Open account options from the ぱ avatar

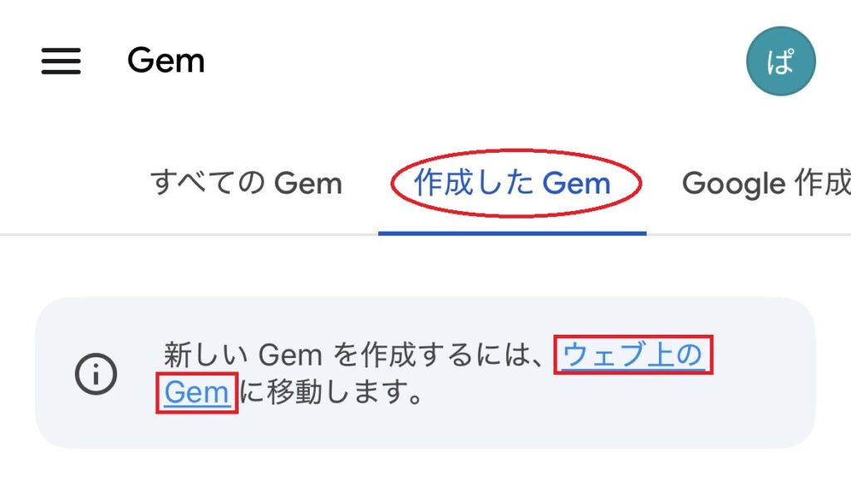pyautogui.click(x=780, y=61)
